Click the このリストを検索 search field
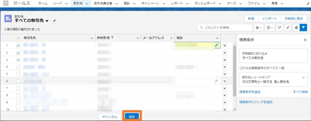This screenshot has width=311, height=121. point(225,28)
